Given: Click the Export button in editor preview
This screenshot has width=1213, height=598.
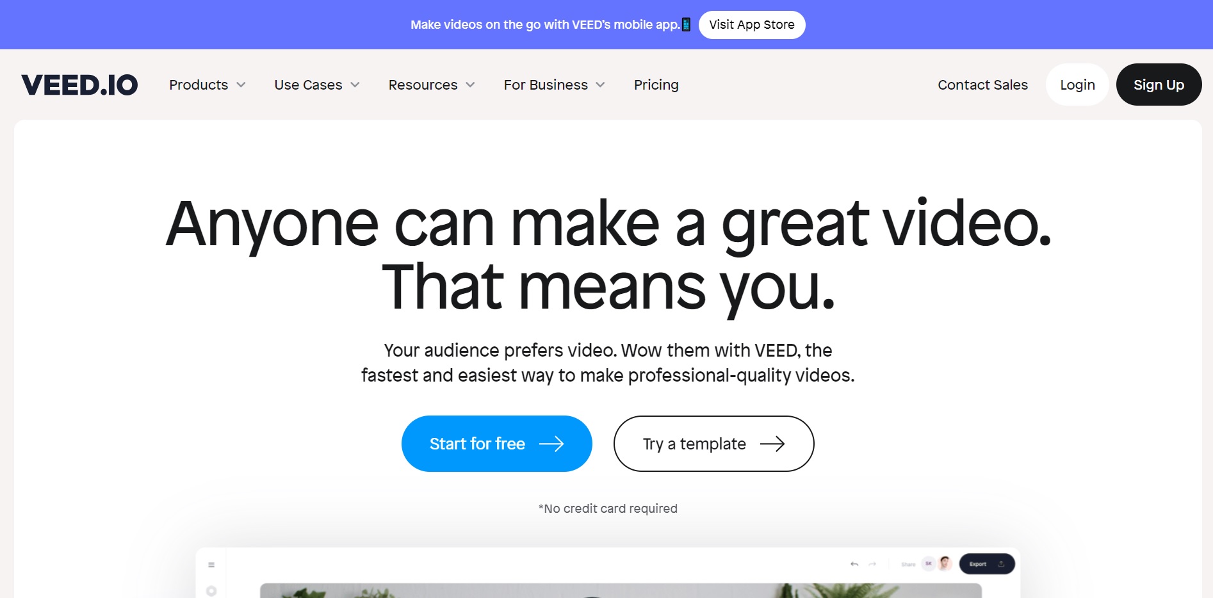Looking at the screenshot, I should [987, 564].
